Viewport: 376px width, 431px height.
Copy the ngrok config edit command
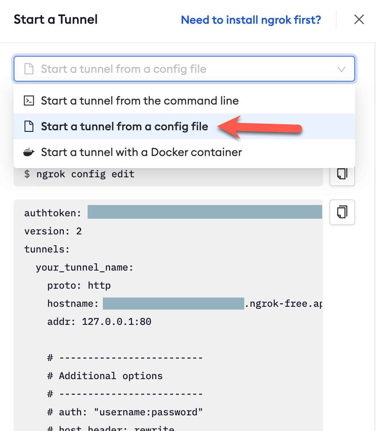click(342, 174)
